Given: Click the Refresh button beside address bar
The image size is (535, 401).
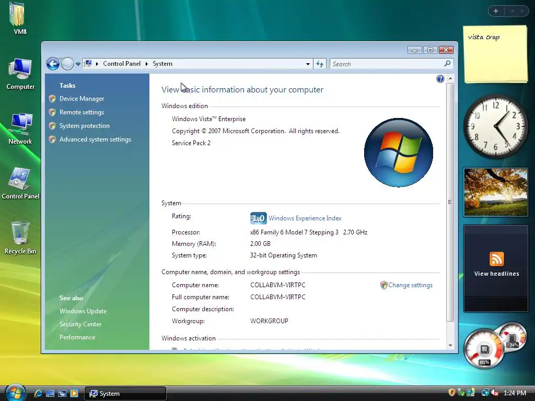Looking at the screenshot, I should (x=320, y=64).
